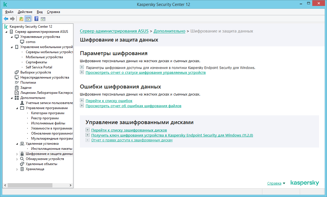The height and width of the screenshot is (197, 327).
Task: Click the Forward arrow toolbar icon
Action: point(12,19)
